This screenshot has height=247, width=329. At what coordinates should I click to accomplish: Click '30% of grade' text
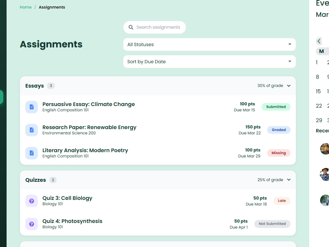pyautogui.click(x=270, y=86)
